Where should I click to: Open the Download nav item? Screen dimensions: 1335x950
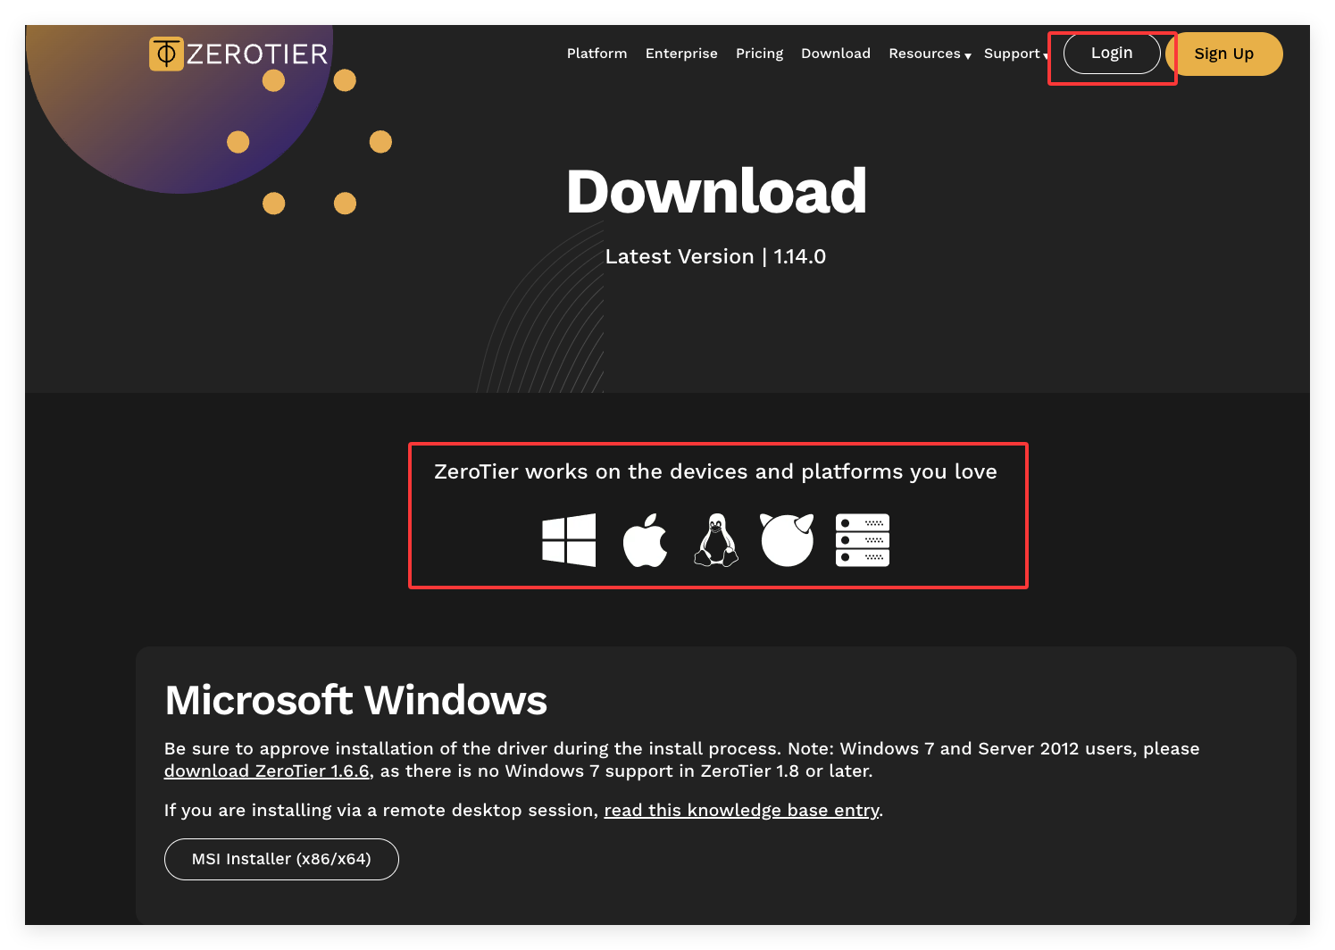(836, 54)
